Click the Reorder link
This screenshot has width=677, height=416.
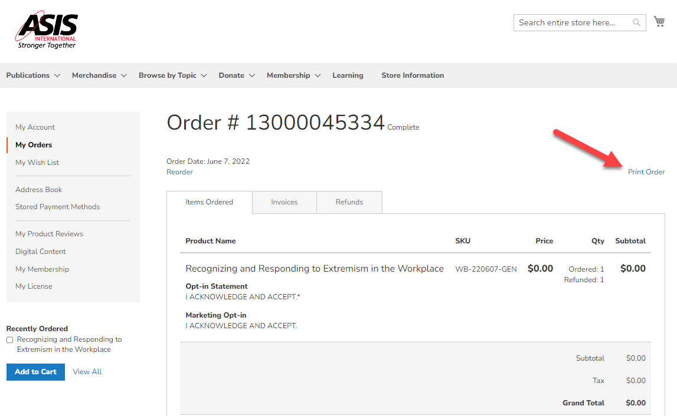[x=179, y=171]
